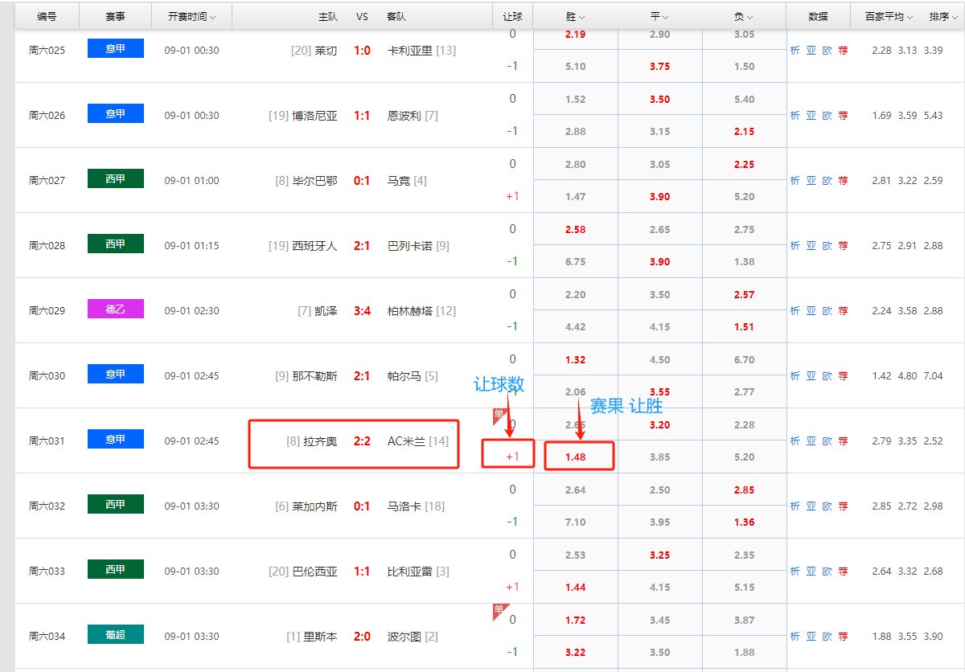
Task: Click the 西甲 league badge for 周六032
Action: click(115, 504)
